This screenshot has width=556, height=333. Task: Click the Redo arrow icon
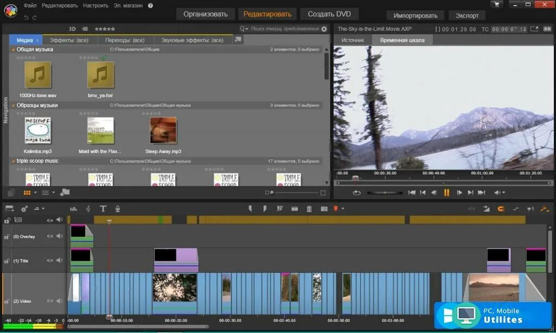click(34, 17)
